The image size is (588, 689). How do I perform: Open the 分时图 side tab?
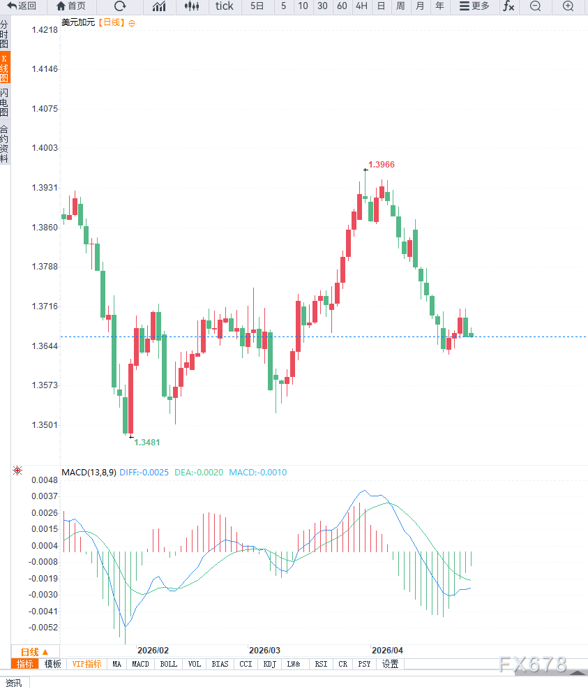[5, 34]
